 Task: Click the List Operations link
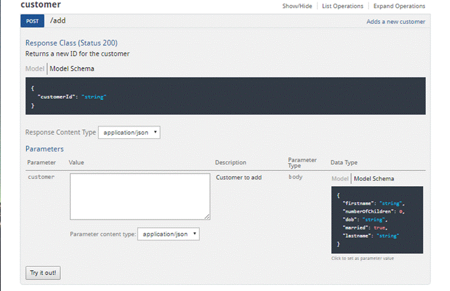coord(342,6)
